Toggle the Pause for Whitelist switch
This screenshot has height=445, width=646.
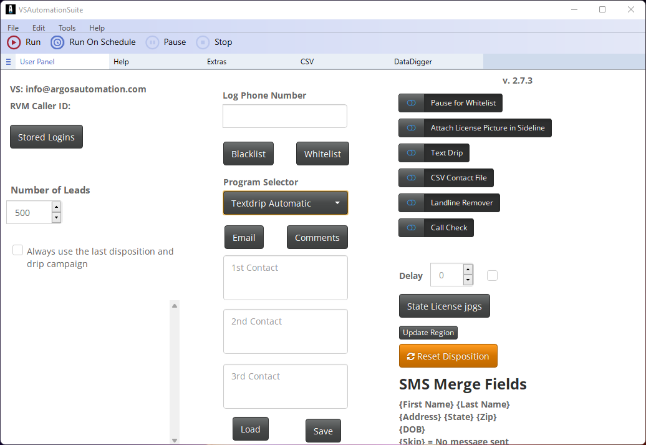(x=412, y=103)
